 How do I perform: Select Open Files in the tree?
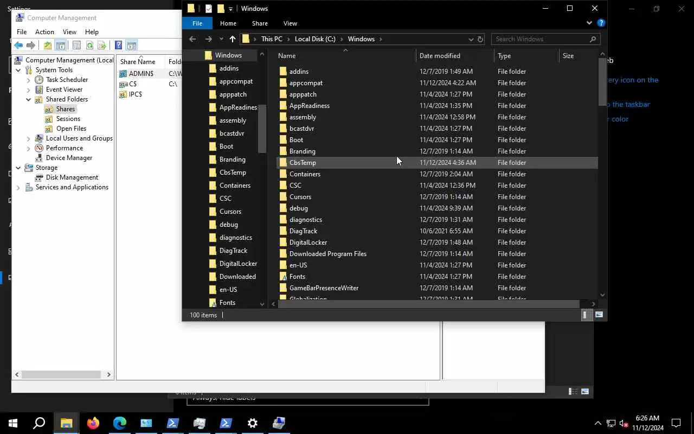71,129
